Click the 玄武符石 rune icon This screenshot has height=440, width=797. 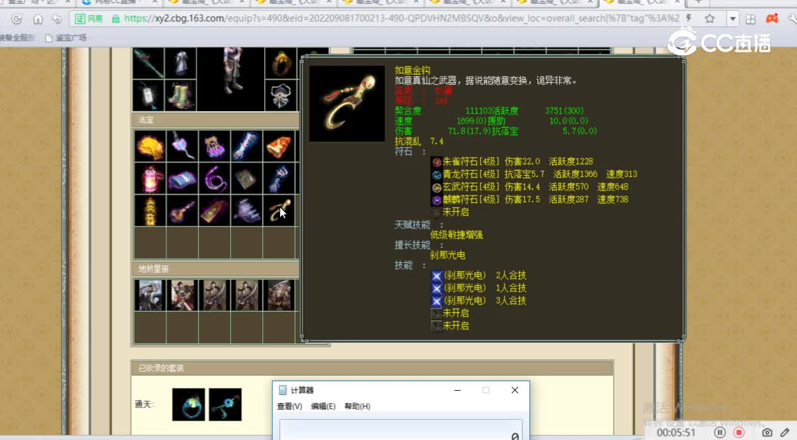pos(436,187)
